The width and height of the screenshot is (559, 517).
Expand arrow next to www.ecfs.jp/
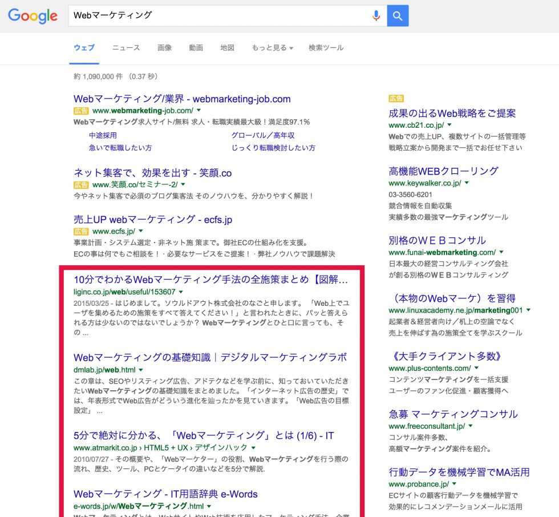[141, 231]
